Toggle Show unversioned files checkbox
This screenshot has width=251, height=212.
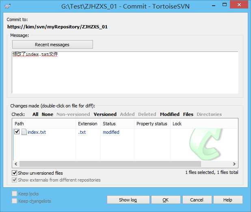coord(14,173)
